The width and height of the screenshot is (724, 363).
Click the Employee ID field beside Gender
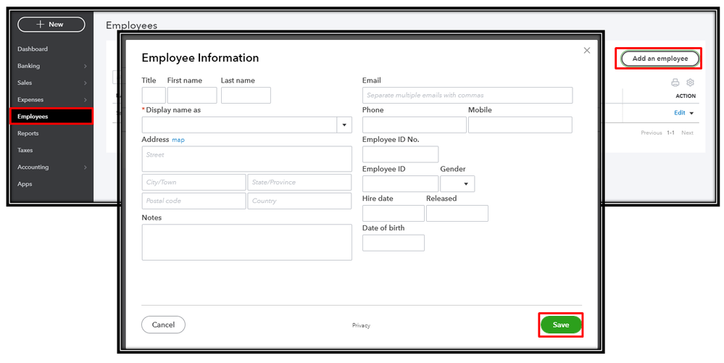(400, 184)
